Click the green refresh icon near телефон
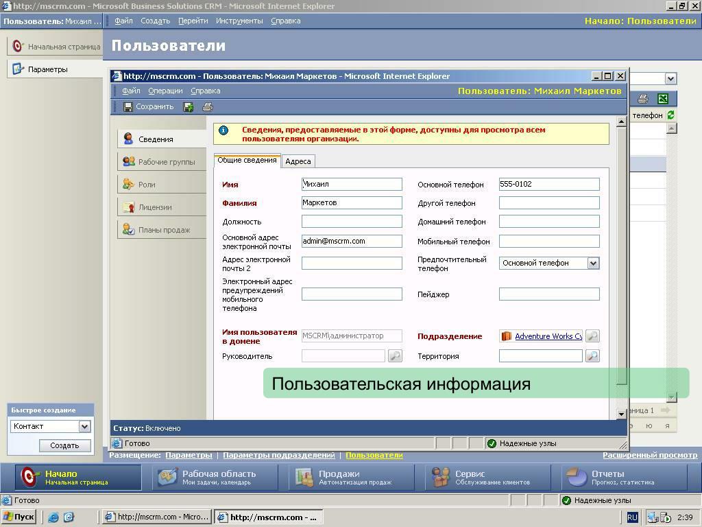Image resolution: width=702 pixels, height=527 pixels. pos(670,115)
